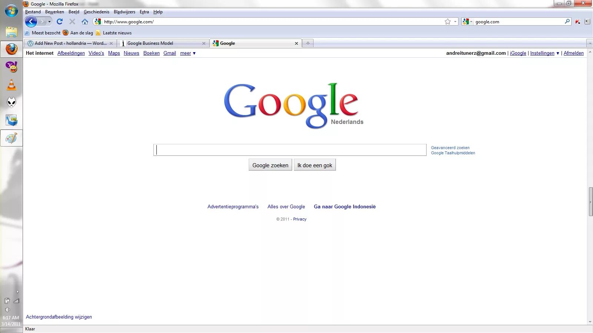Open the Meest bezocht bookmark folder
Screen dimensions: 593x333
[x=43, y=33]
